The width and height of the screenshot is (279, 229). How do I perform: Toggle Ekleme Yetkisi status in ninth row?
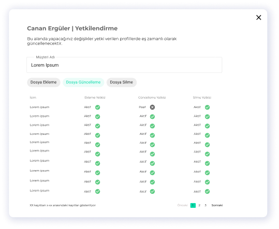coord(97,182)
